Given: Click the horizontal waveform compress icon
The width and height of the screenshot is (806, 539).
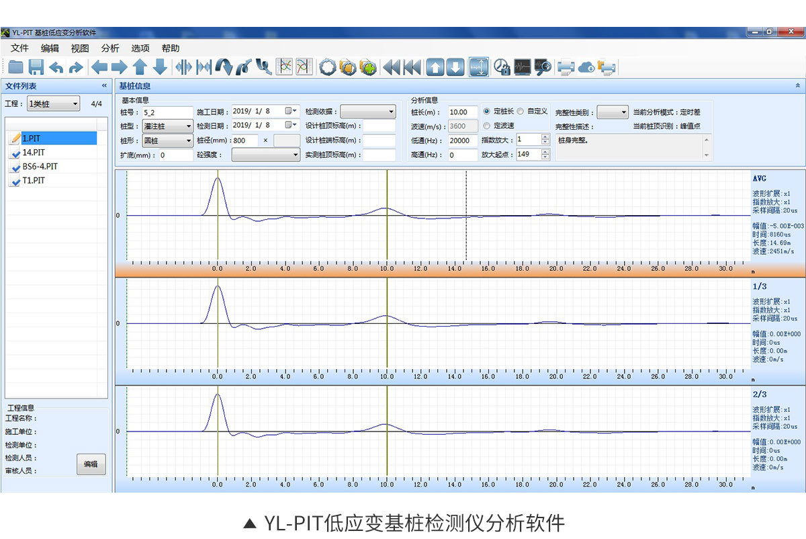Looking at the screenshot, I should (204, 67).
